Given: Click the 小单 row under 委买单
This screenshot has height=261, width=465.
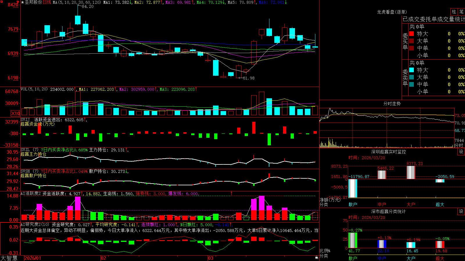Looking at the screenshot, I should tap(437, 55).
